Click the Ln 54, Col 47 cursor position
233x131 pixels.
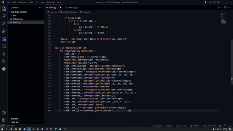point(158,126)
